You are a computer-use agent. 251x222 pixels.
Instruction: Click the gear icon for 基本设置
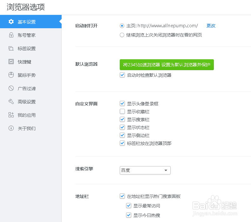pyautogui.click(x=11, y=22)
